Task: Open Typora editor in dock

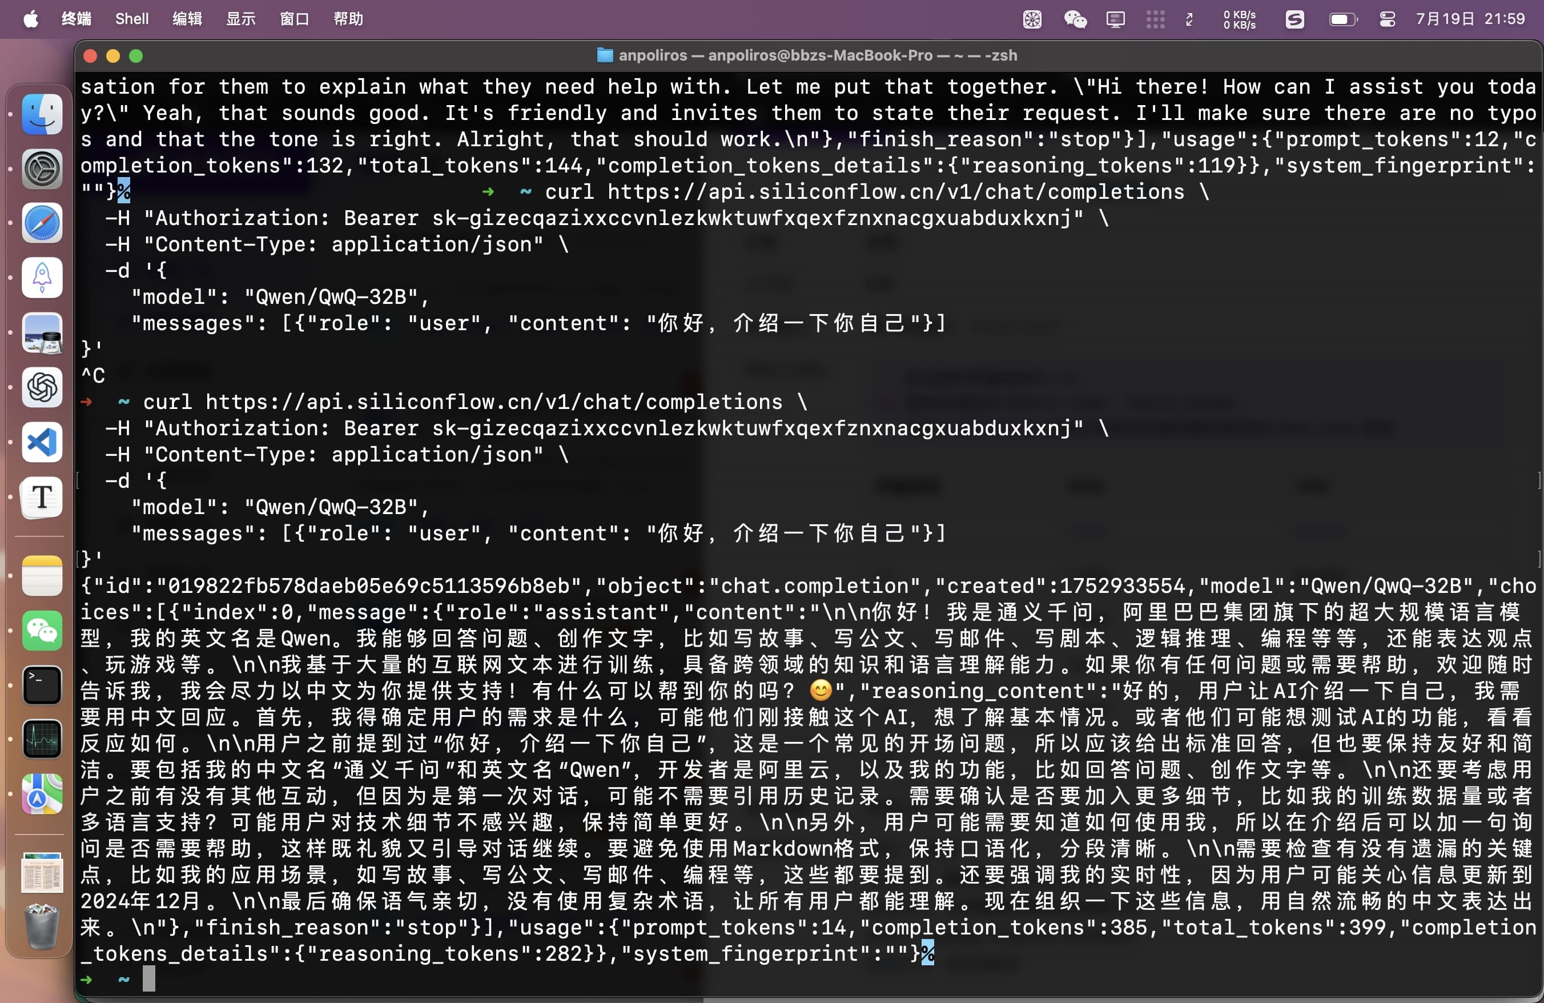Action: [42, 498]
